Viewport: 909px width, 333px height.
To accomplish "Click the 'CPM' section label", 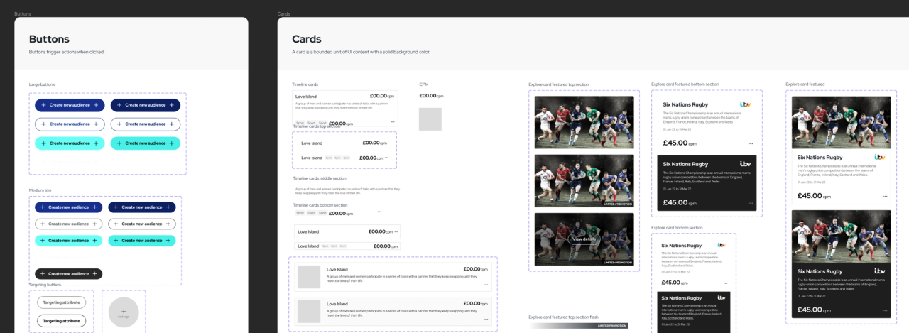I will click(424, 84).
